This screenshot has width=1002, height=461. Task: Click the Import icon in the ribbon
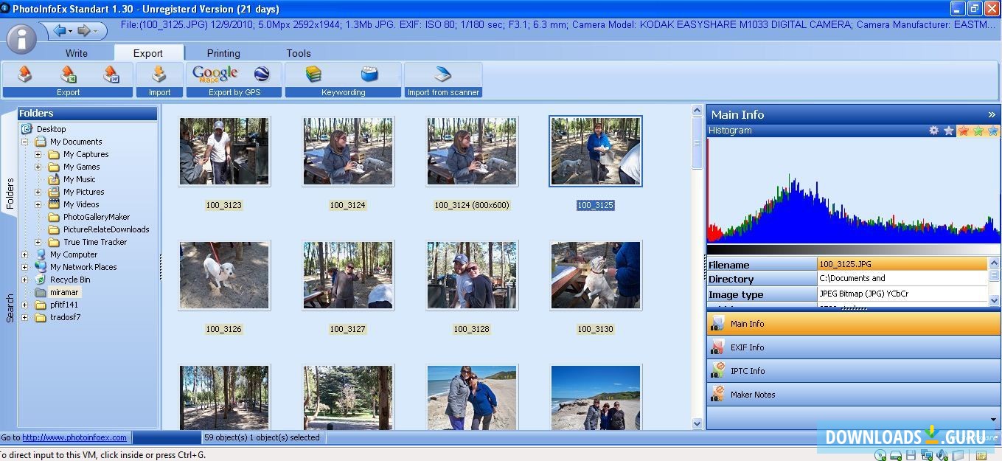click(x=159, y=74)
